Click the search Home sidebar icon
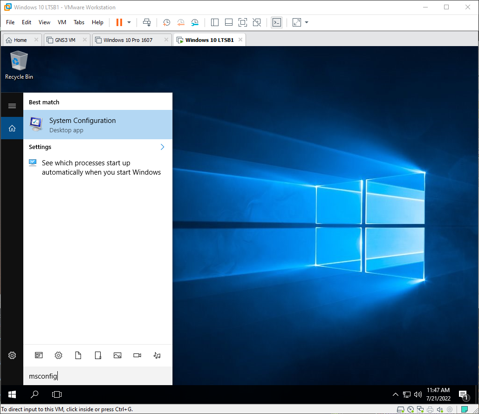Image resolution: width=479 pixels, height=414 pixels. click(12, 128)
